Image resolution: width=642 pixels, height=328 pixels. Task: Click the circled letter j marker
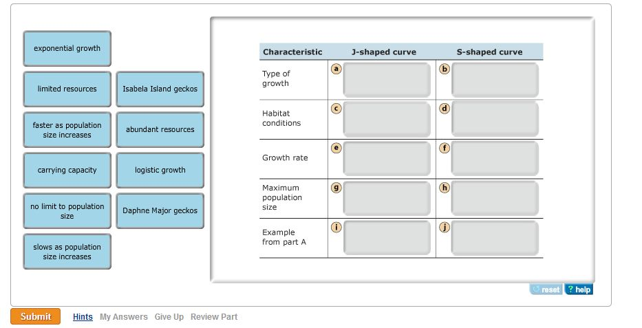click(x=445, y=227)
